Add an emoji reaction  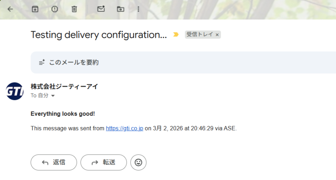(x=138, y=162)
